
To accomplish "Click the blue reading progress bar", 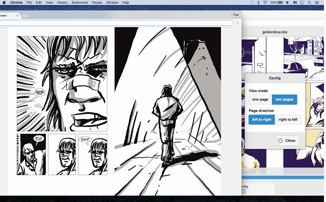I will point(283,177).
